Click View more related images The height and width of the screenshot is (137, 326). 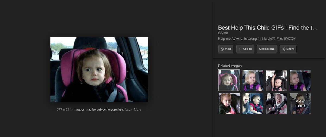coord(300,104)
